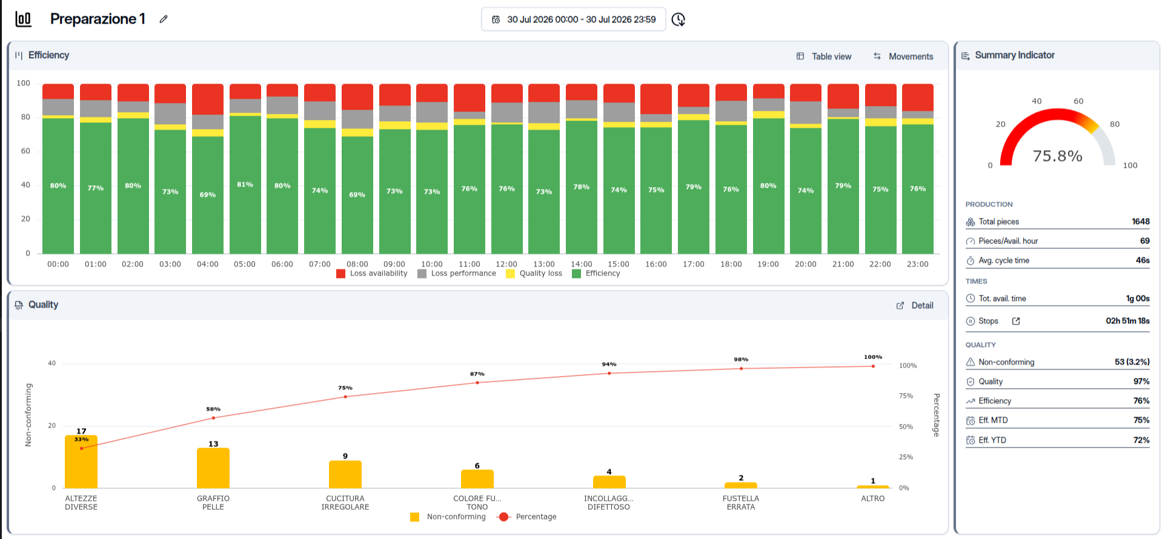Screen dimensions: 1165x539
Task: Open the date range picker
Action: click(x=573, y=19)
